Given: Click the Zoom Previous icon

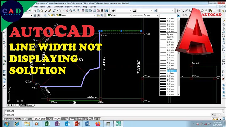Looking at the screenshot, I should click(x=78, y=11).
